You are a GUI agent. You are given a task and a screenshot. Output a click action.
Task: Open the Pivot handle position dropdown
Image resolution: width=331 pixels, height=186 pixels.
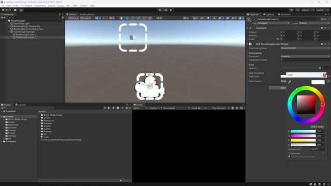tap(73, 18)
